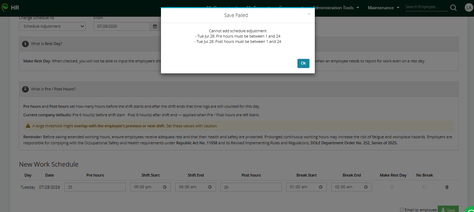Viewport: 474px width, 212px height.
Task: Open the clock picker for Shift End
Action: (210, 187)
